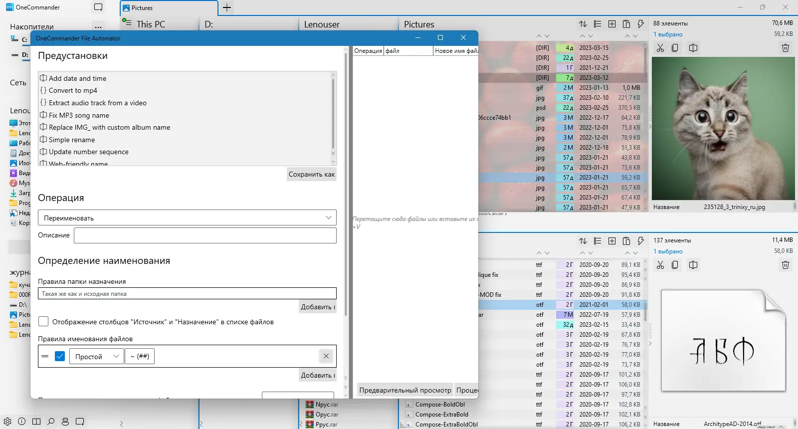Select cat image preview thumbnail
Screen dimensions: 798x429
coord(723,128)
